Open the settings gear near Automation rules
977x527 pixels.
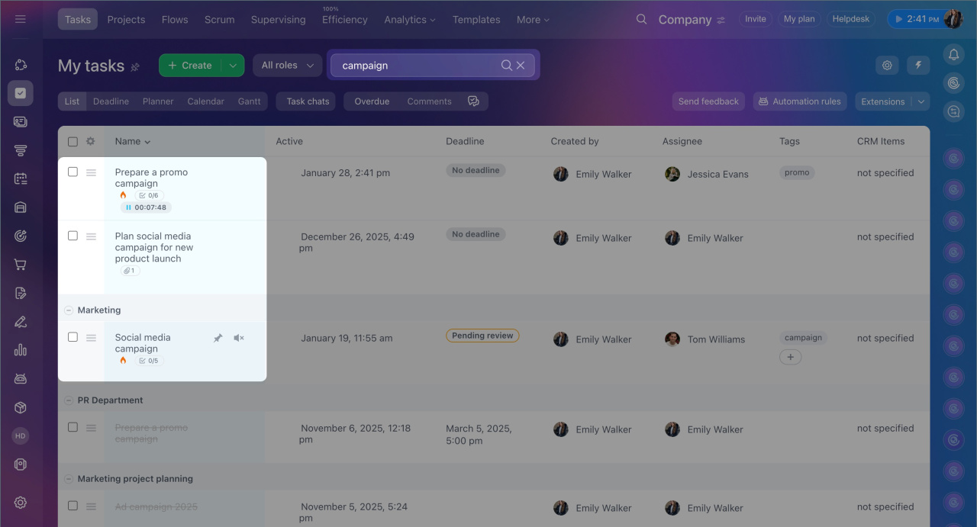tap(887, 66)
